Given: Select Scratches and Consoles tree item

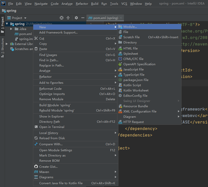Looking at the screenshot, I should pos(22,49).
